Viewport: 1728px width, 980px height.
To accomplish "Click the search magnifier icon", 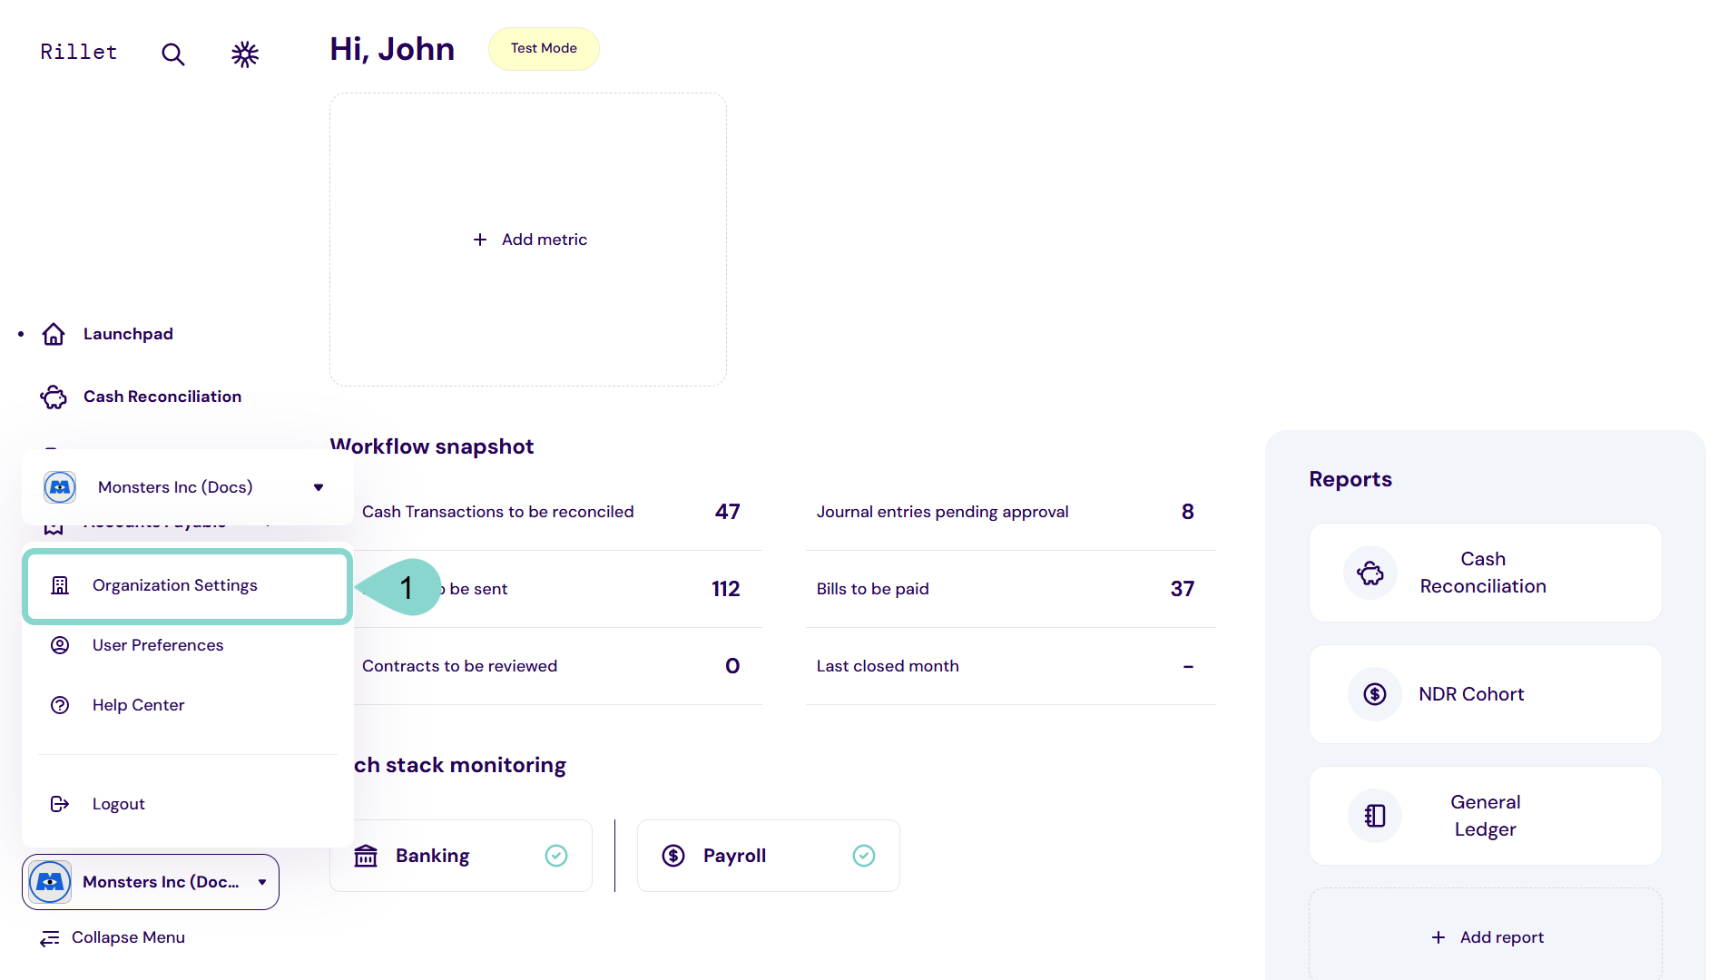I will click(x=172, y=54).
